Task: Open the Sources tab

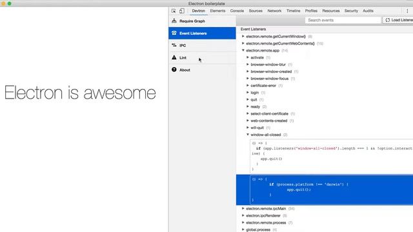Action: 256,11
